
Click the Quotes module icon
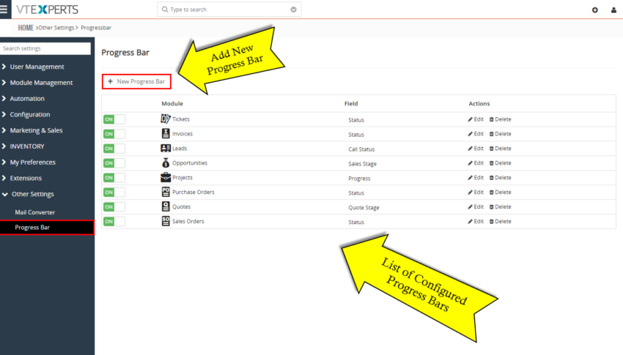click(166, 206)
